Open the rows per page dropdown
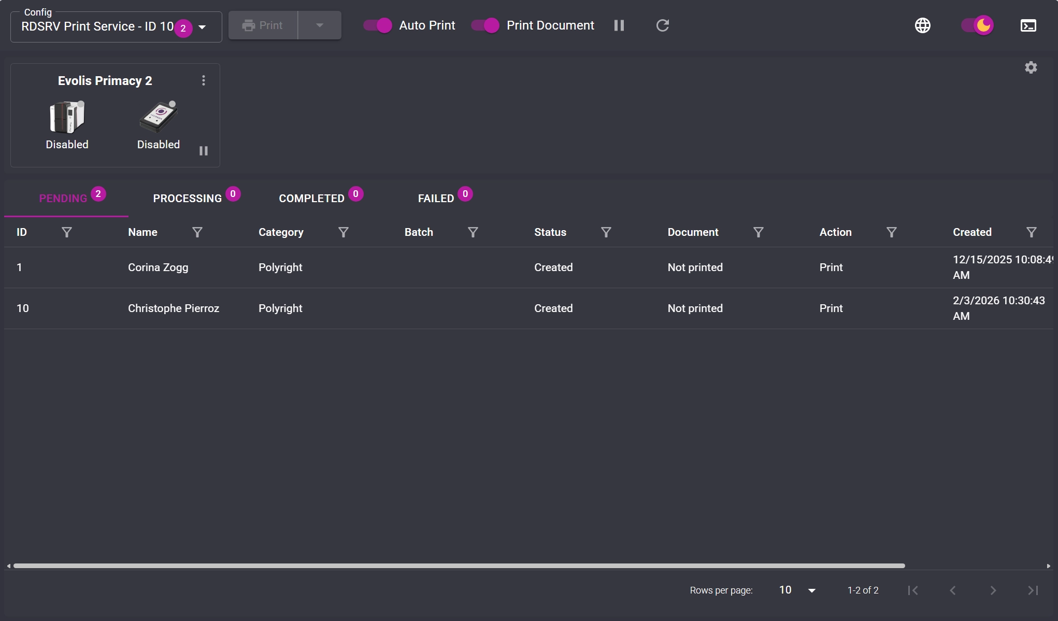The width and height of the screenshot is (1058, 621). [x=798, y=590]
